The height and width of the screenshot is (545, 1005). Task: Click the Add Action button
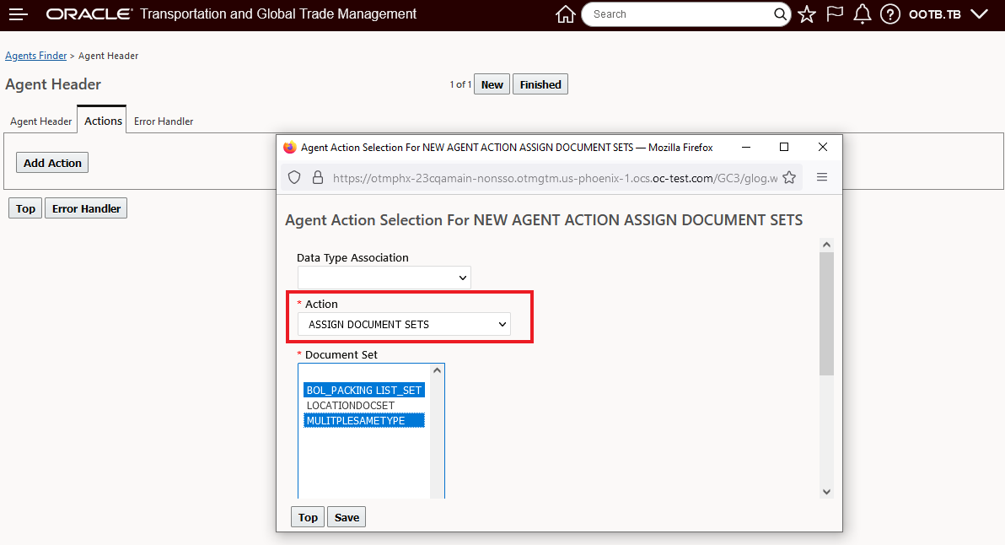52,163
